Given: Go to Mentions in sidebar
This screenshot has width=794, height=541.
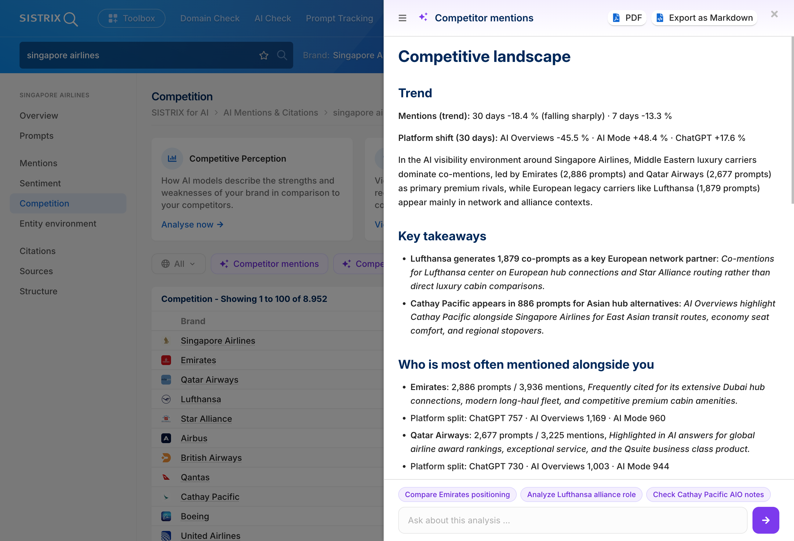Looking at the screenshot, I should pos(38,163).
